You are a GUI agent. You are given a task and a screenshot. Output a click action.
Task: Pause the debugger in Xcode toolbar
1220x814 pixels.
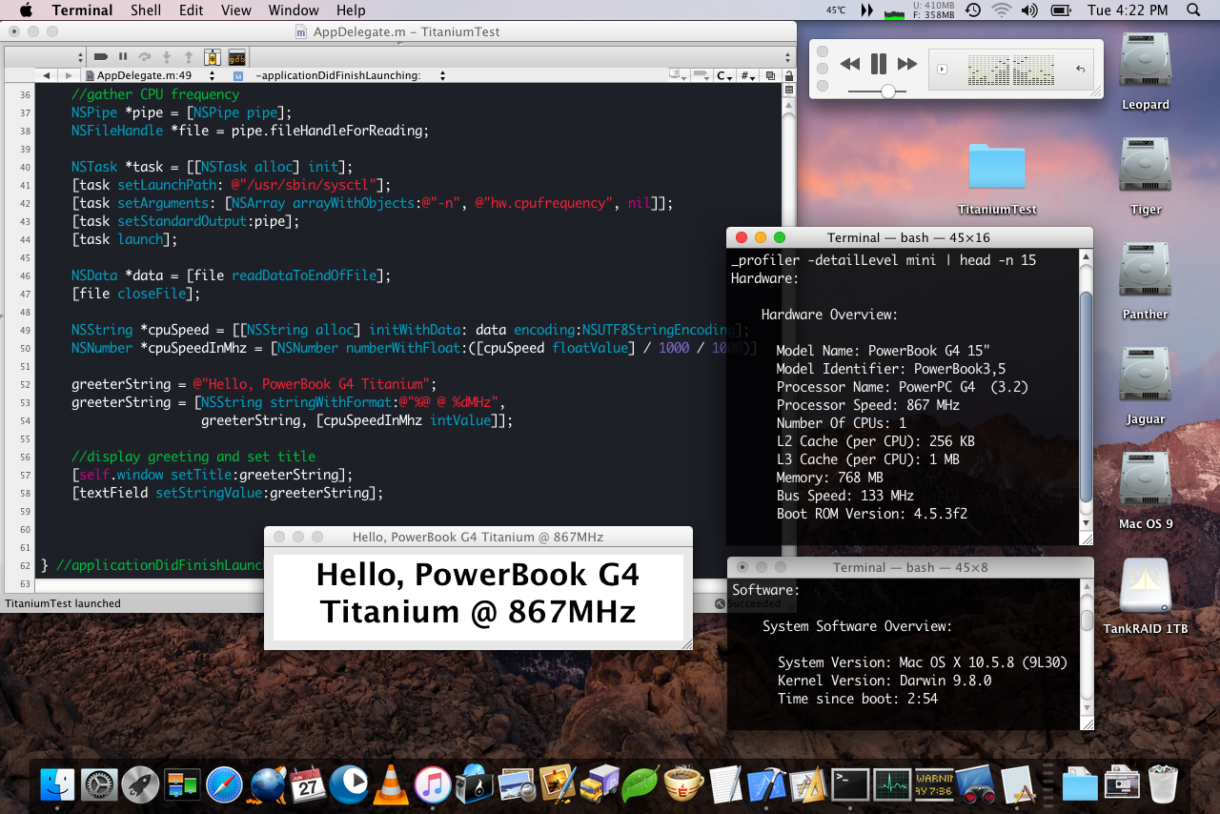123,57
